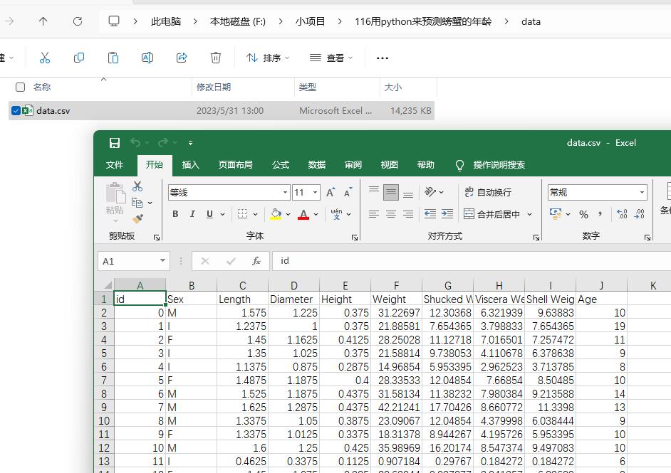Click the Delete trash icon in File Explorer
Screen dimensions: 671x473
click(216, 58)
